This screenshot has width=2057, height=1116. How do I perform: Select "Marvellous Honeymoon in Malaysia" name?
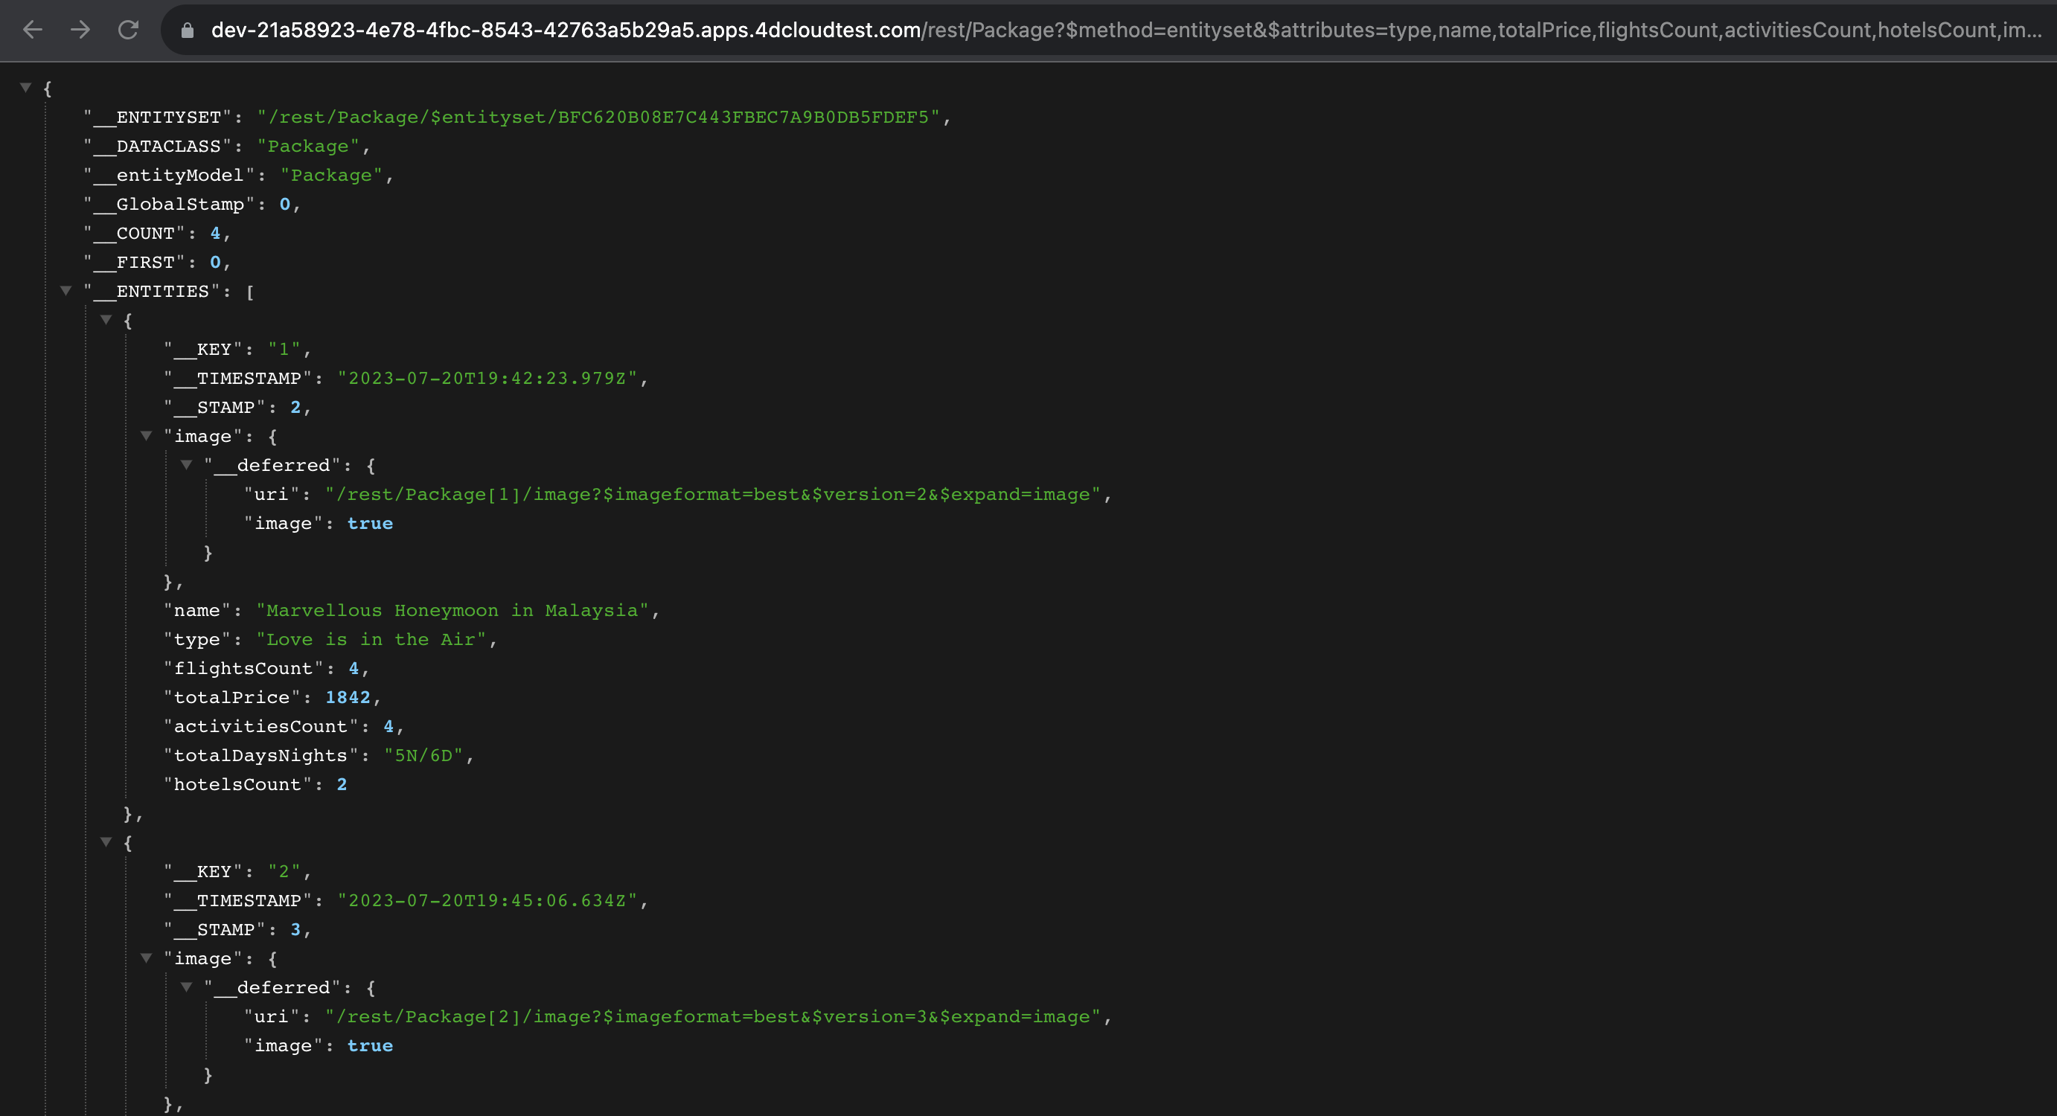452,611
